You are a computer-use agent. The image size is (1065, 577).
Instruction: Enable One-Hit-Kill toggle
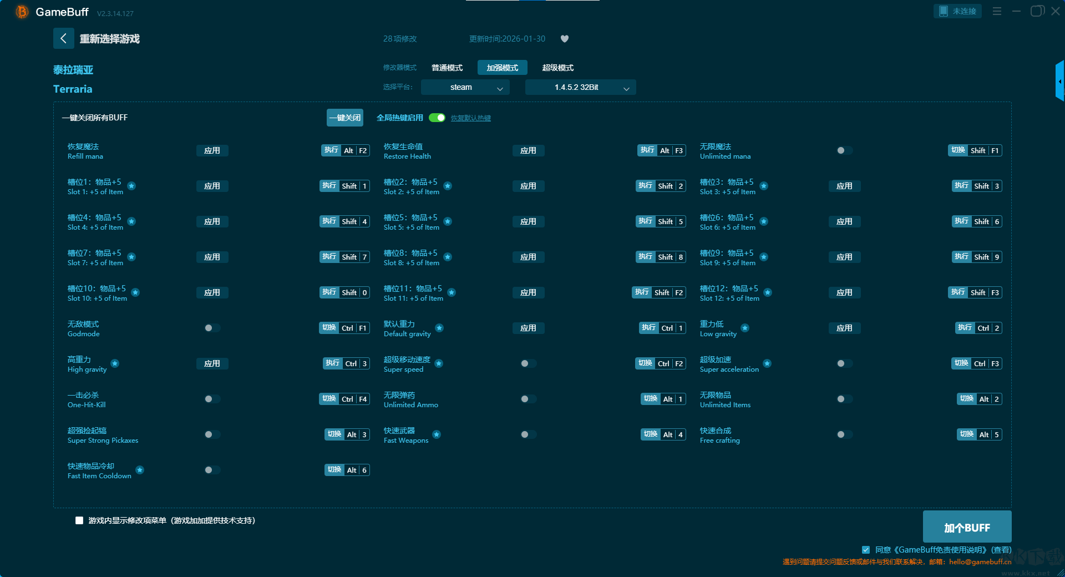click(x=212, y=399)
